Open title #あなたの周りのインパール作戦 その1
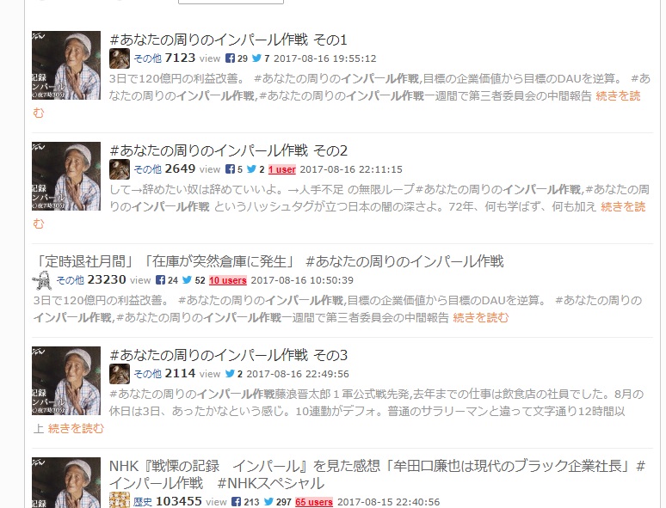This screenshot has width=666, height=508. [x=229, y=40]
